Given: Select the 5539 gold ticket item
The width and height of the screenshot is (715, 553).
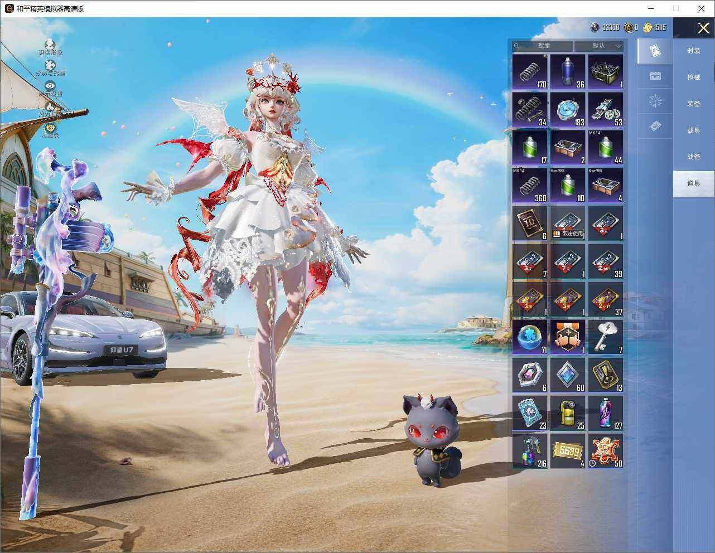Looking at the screenshot, I should (x=568, y=450).
